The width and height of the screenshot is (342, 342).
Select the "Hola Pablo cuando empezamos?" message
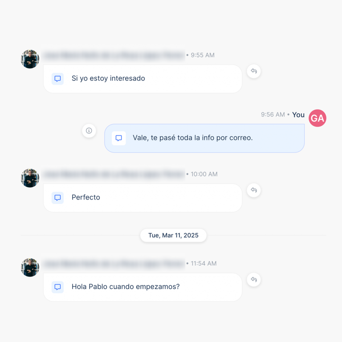tap(126, 287)
